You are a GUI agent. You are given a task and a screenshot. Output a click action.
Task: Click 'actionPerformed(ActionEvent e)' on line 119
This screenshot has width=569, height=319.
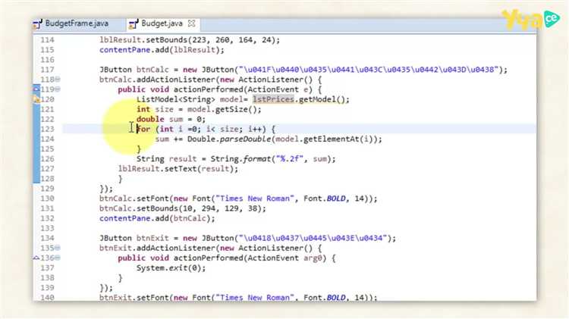click(243, 89)
